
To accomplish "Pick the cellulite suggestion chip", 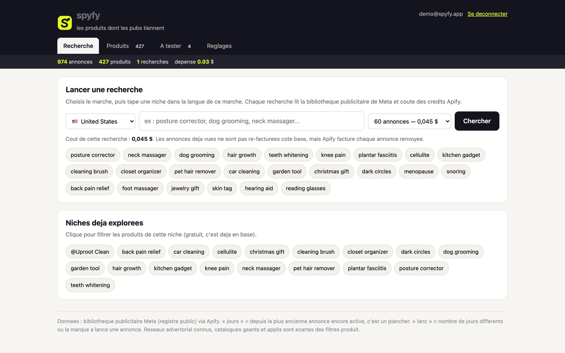I will pos(419,155).
